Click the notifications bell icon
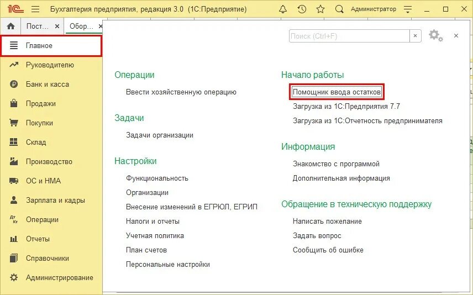 tap(283, 9)
